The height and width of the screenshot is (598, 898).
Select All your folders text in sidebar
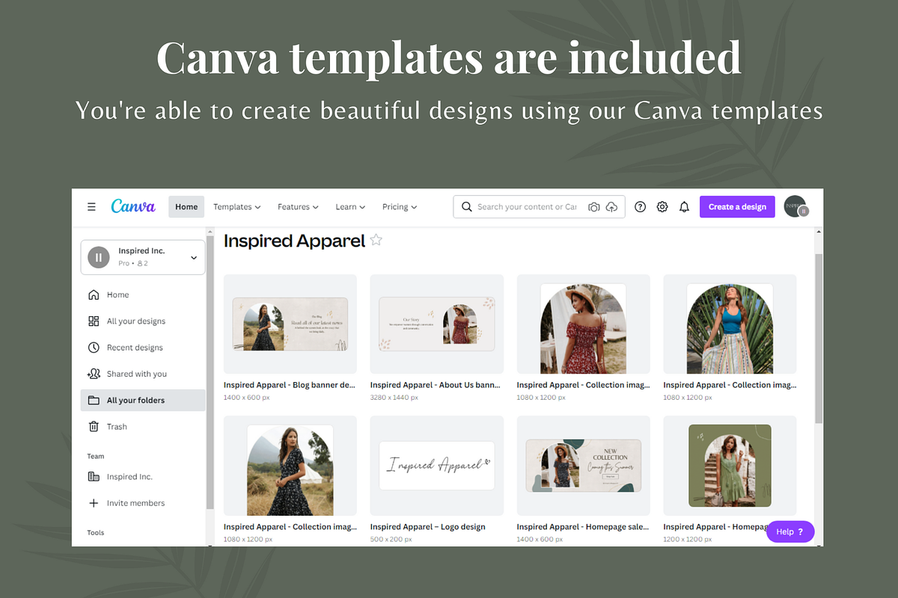(x=135, y=400)
